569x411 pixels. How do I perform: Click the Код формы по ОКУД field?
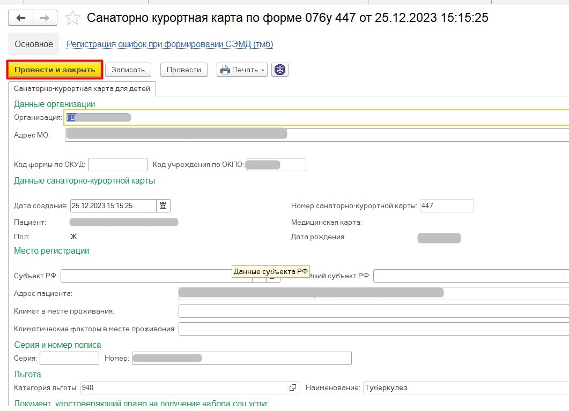tap(117, 164)
